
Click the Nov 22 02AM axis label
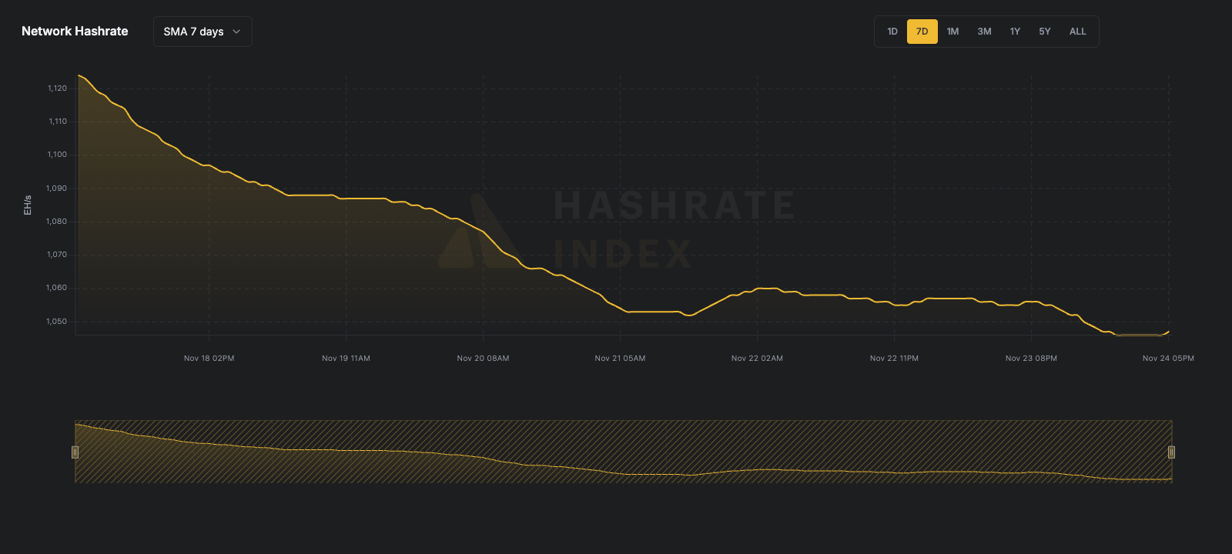click(x=757, y=359)
